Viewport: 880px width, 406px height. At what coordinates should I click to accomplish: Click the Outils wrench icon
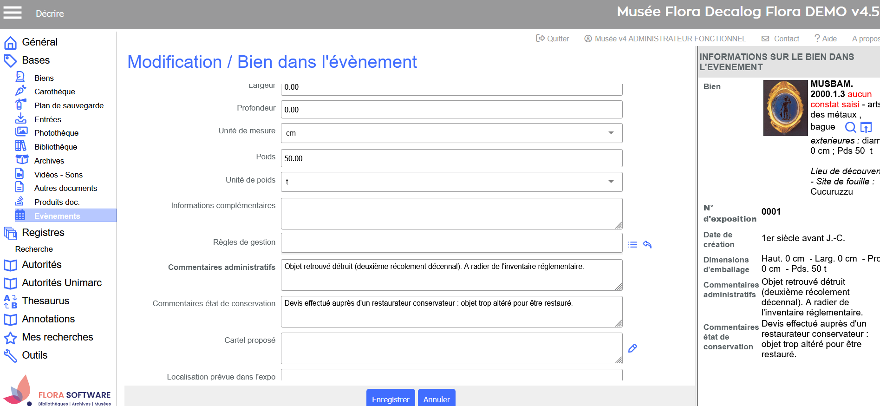[x=10, y=355]
